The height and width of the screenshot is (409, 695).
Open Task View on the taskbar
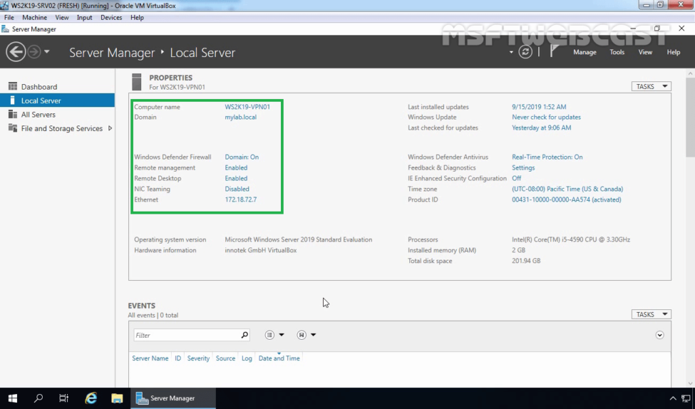click(x=64, y=398)
